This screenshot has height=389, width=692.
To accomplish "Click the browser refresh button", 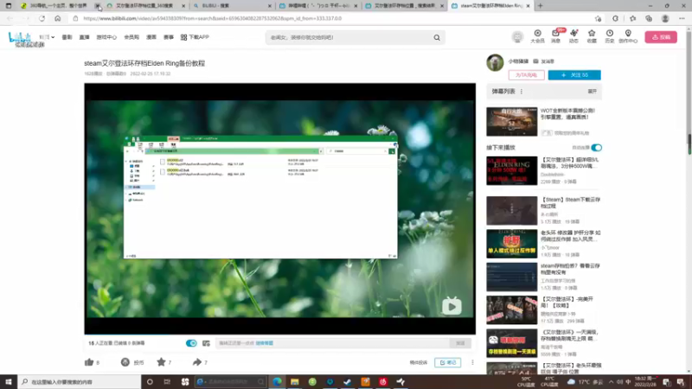I will (x=42, y=18).
